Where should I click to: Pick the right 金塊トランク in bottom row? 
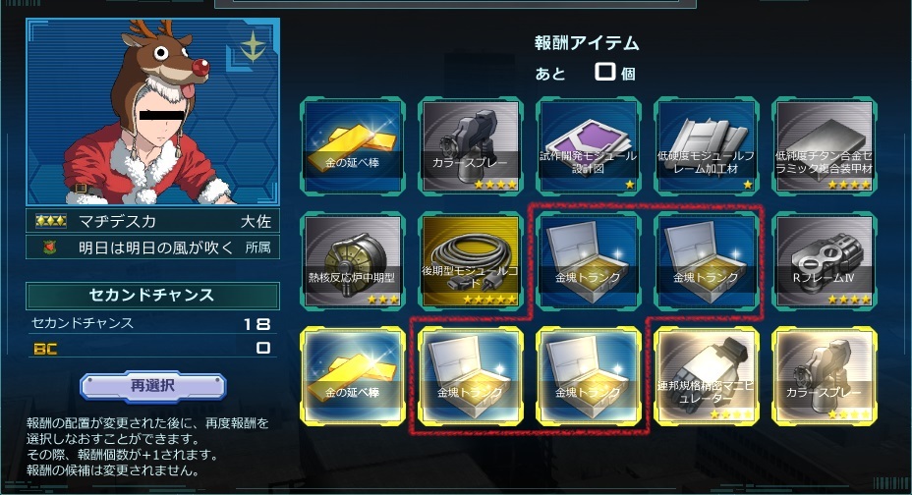[588, 376]
